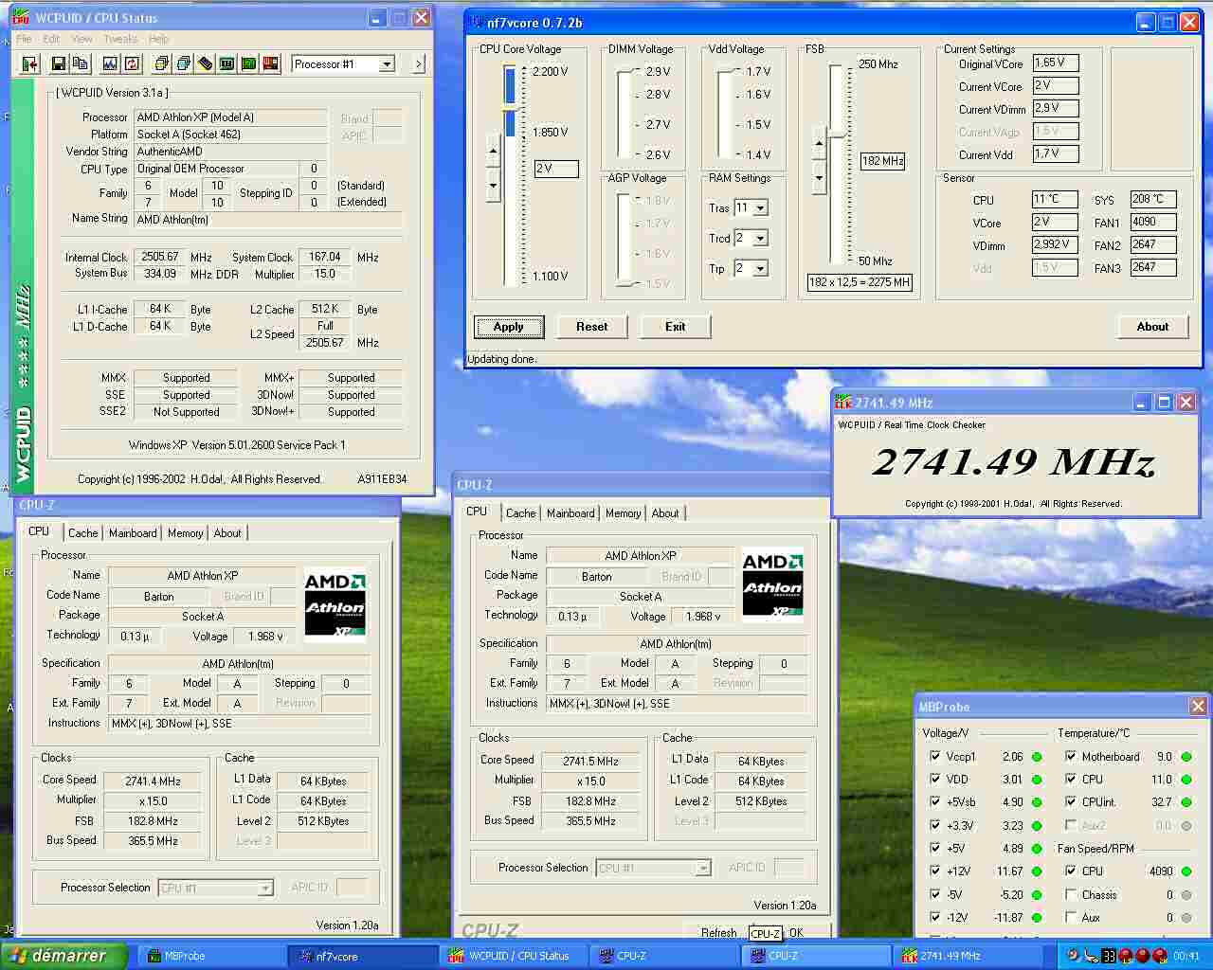This screenshot has height=970, width=1213.
Task: Click the nf7vcore title bar application icon
Action: click(x=477, y=22)
